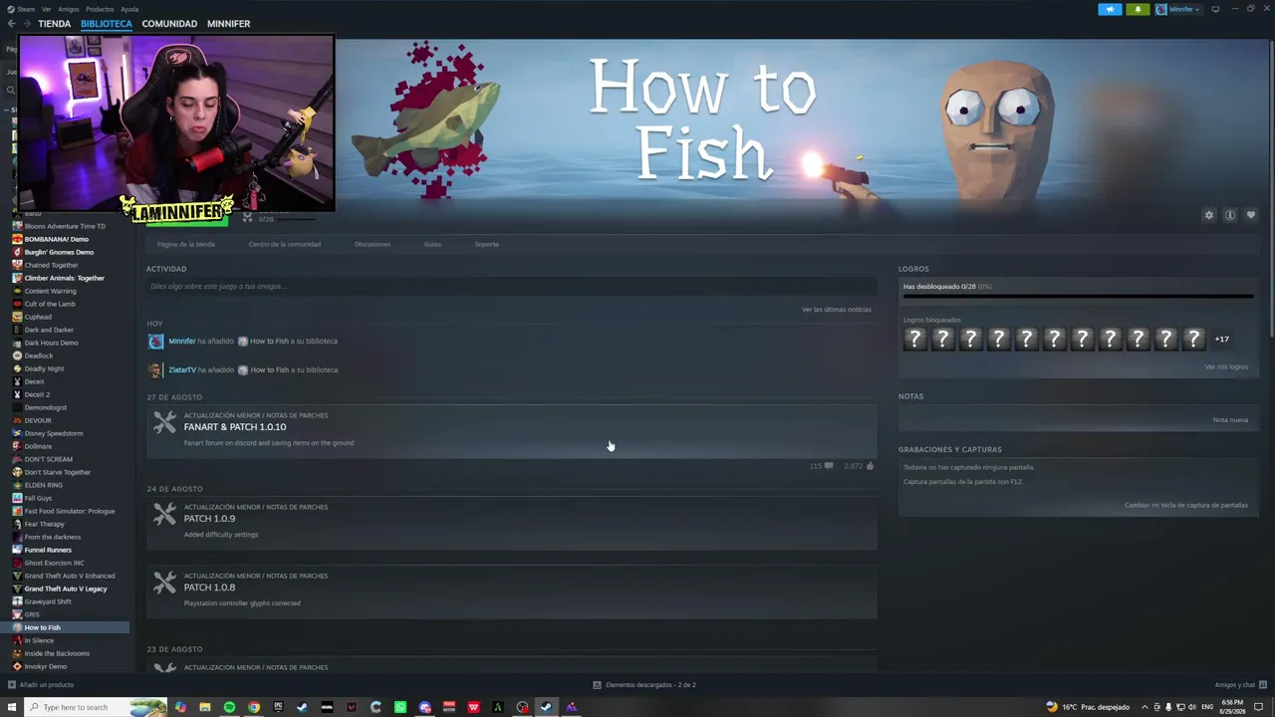
Task: Click the Windows taskbar search box
Action: point(96,707)
